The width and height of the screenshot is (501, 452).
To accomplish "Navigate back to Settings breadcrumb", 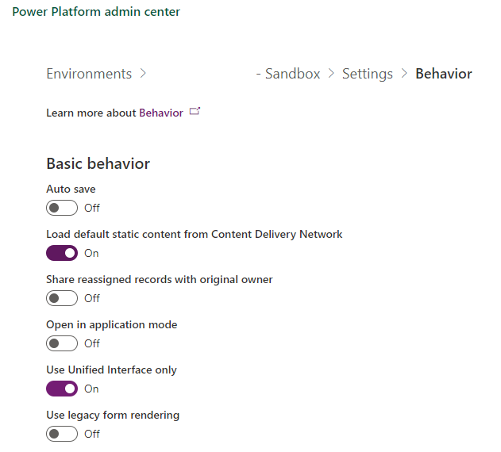I will [x=367, y=74].
